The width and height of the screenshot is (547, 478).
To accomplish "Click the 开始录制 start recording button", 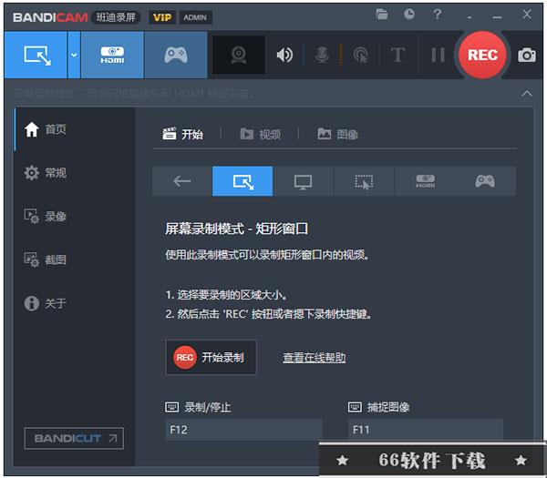I will point(212,357).
